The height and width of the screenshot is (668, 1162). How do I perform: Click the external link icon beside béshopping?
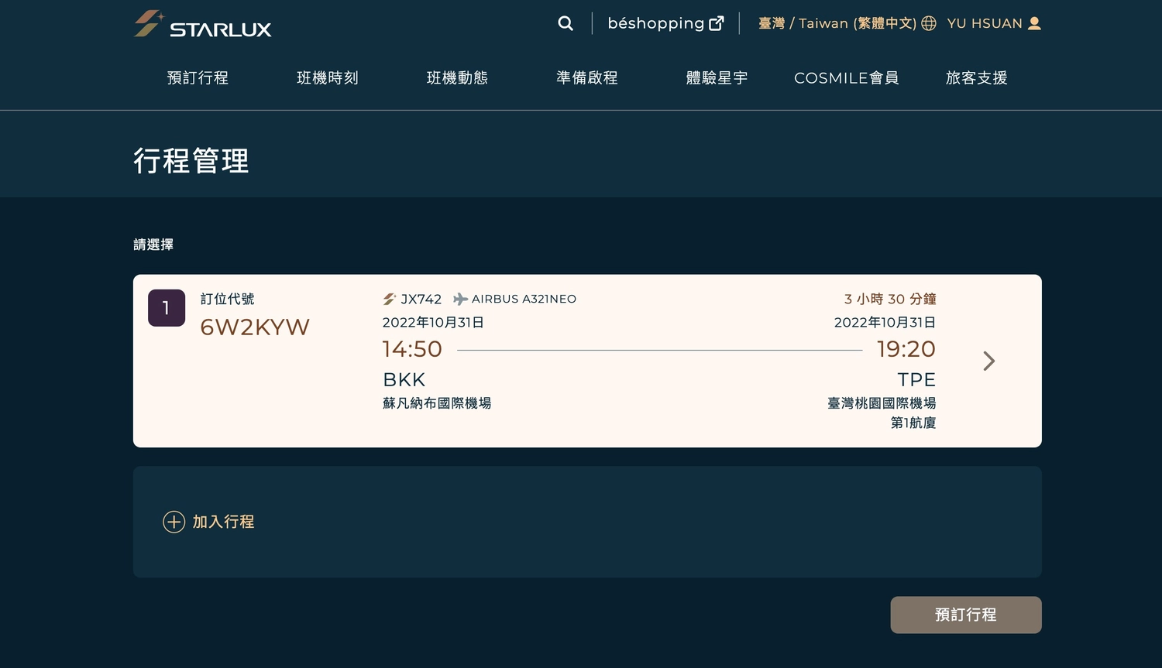[715, 22]
